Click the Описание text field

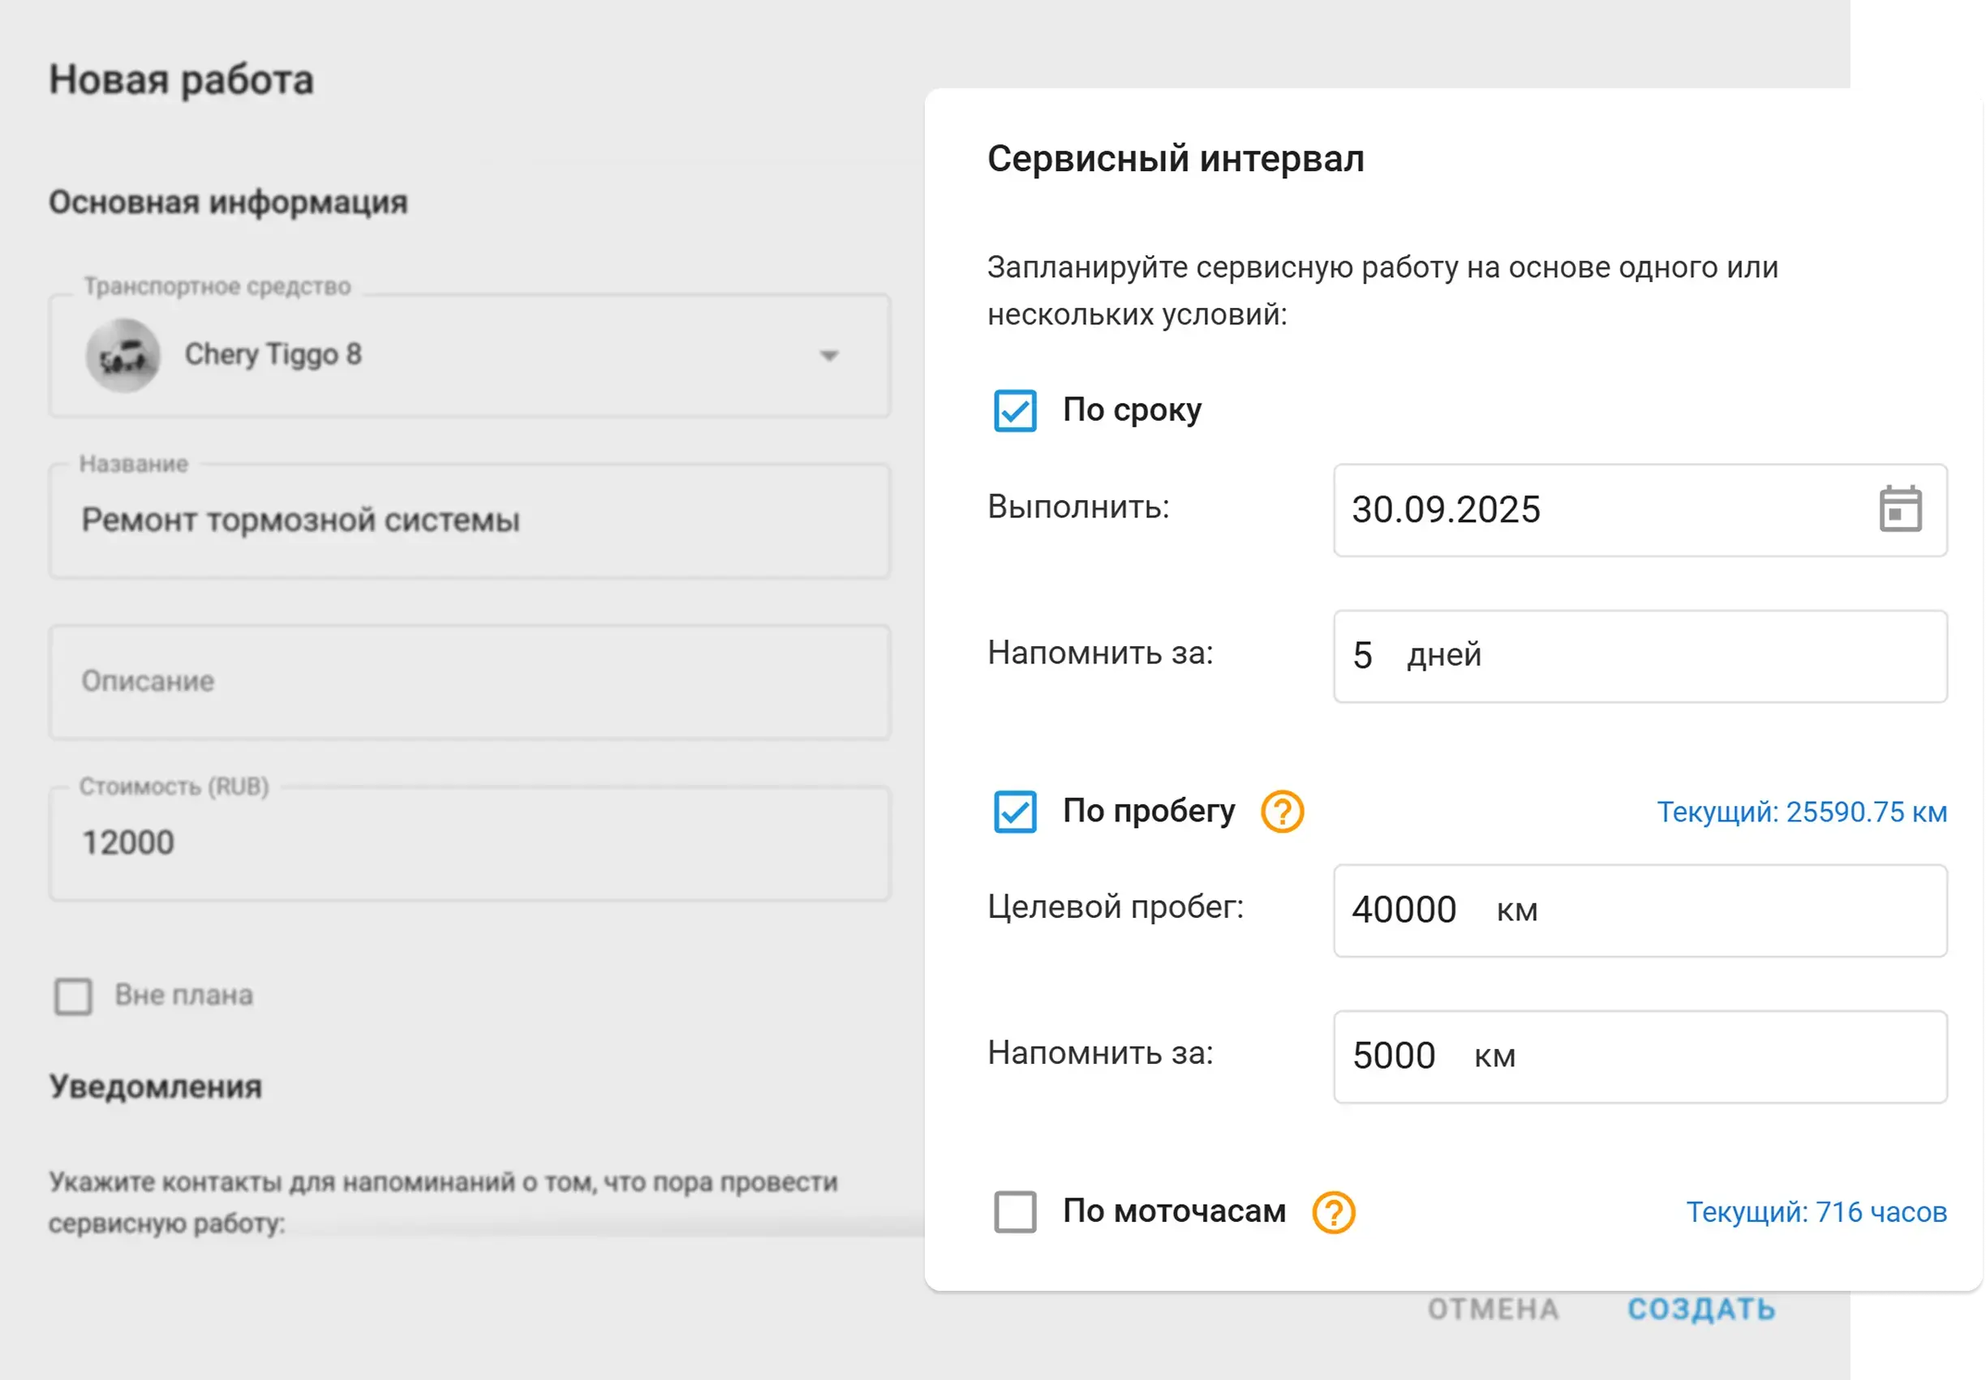pos(469,682)
